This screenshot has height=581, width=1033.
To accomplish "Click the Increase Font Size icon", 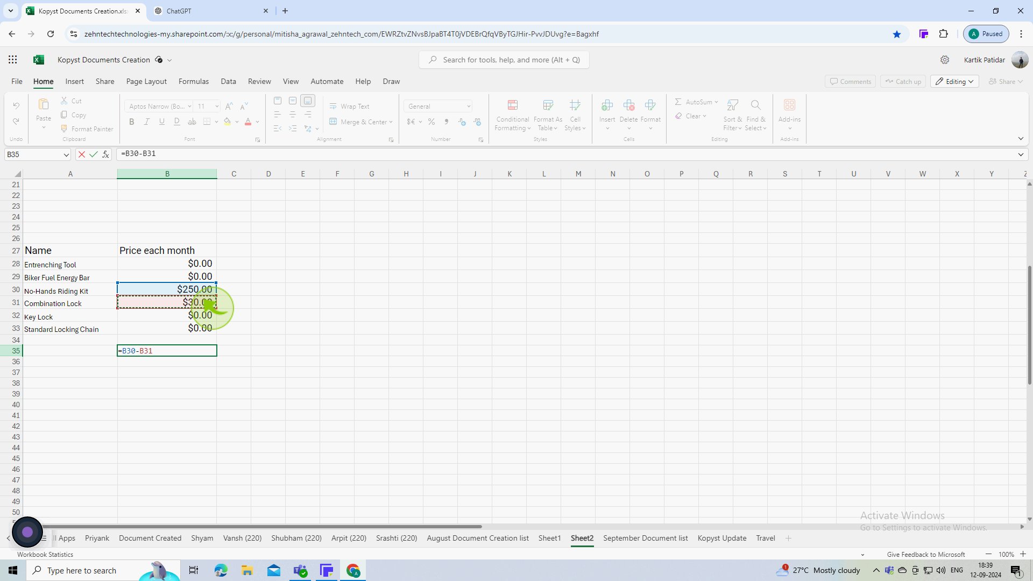I will click(229, 106).
